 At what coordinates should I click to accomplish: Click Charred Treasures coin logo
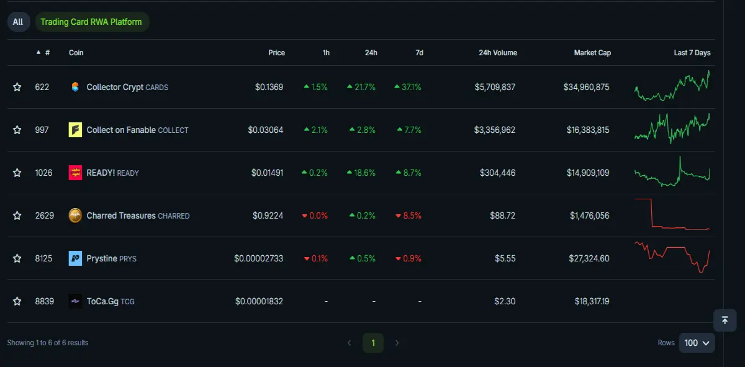point(75,216)
